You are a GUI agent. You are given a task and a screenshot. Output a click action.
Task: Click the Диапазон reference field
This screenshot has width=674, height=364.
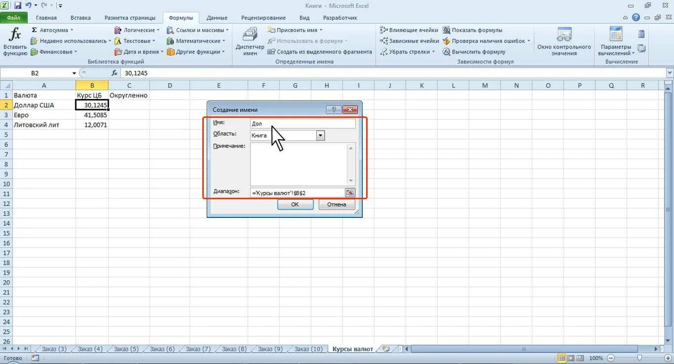(x=298, y=193)
